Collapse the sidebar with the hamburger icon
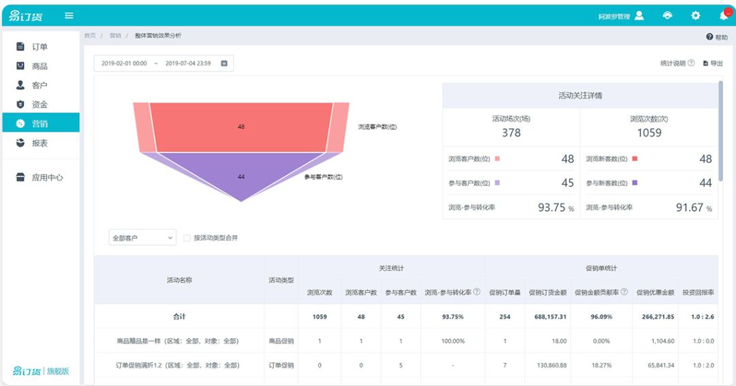 69,16
